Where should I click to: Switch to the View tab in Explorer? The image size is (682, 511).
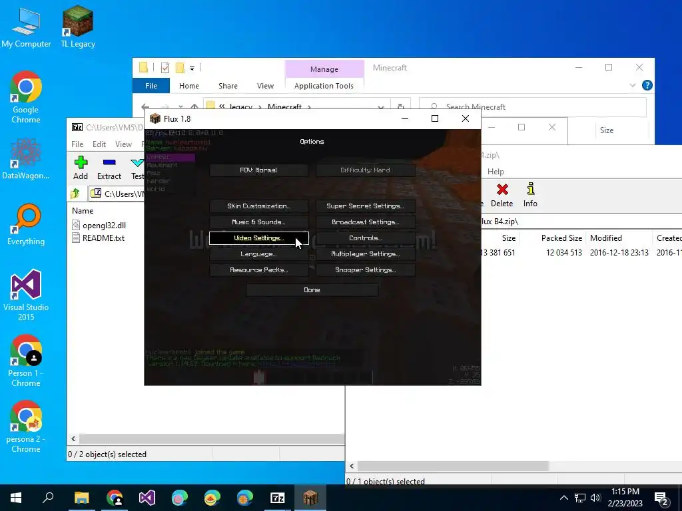[x=265, y=86]
